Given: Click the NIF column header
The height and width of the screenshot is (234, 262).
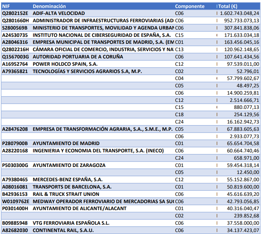Looking at the screenshot, I should coord(6,6).
